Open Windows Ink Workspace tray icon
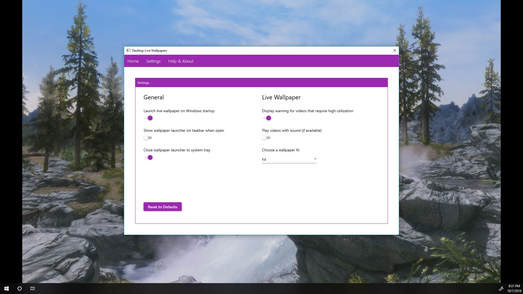523x294 pixels. click(501, 289)
